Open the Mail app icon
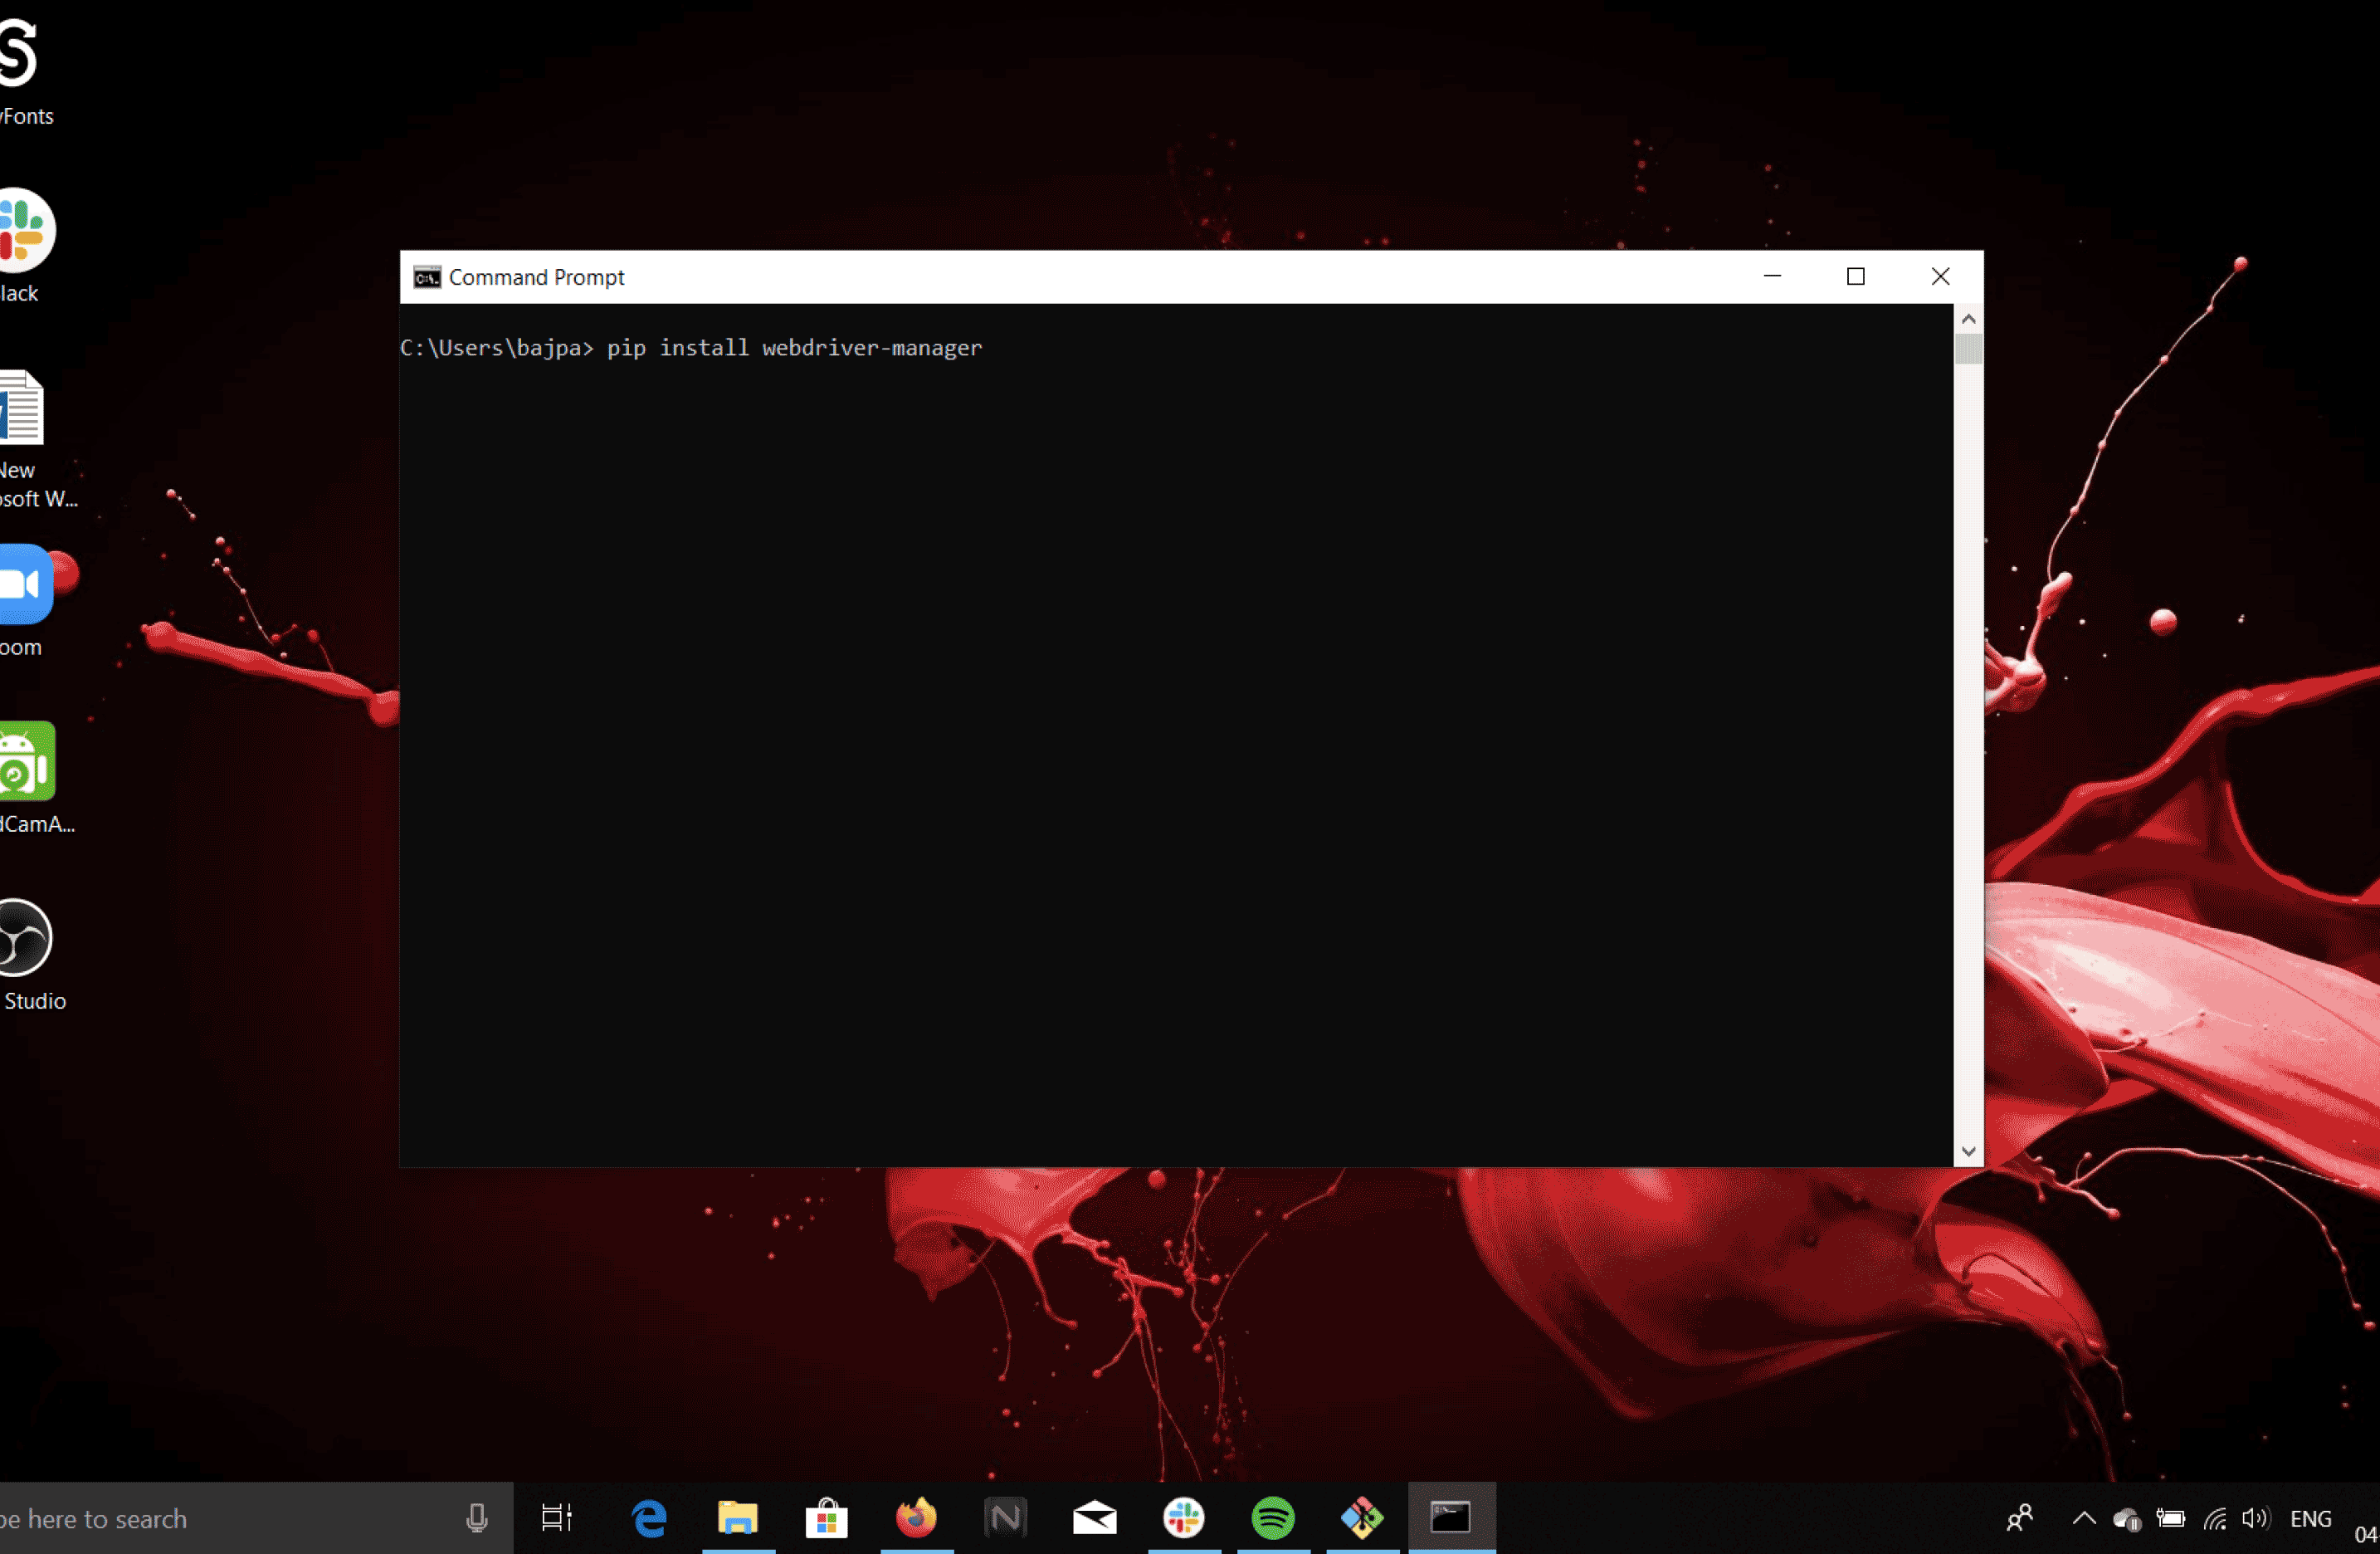 1094,1518
